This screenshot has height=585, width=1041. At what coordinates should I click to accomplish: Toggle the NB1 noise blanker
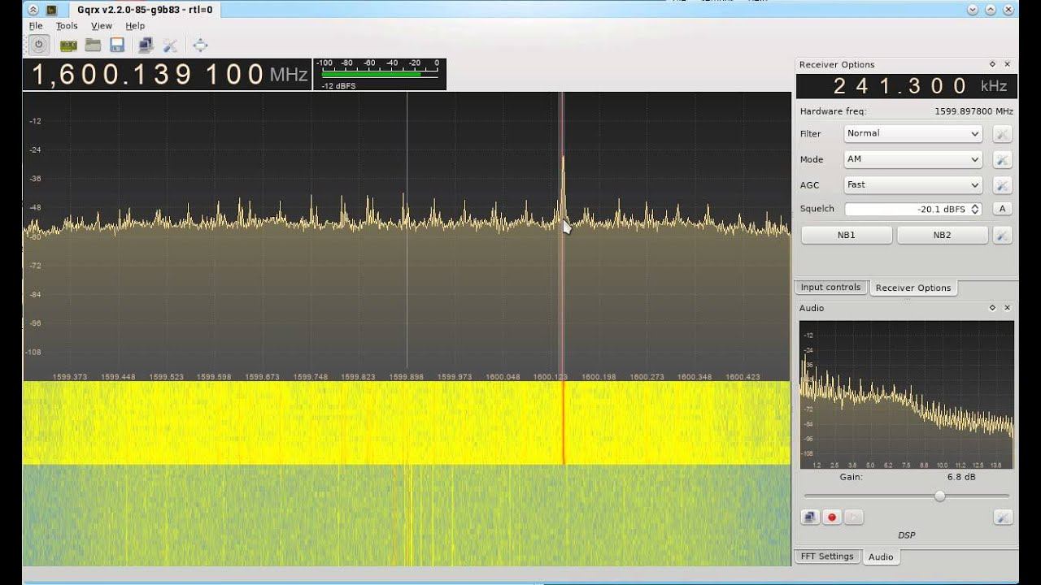point(847,235)
